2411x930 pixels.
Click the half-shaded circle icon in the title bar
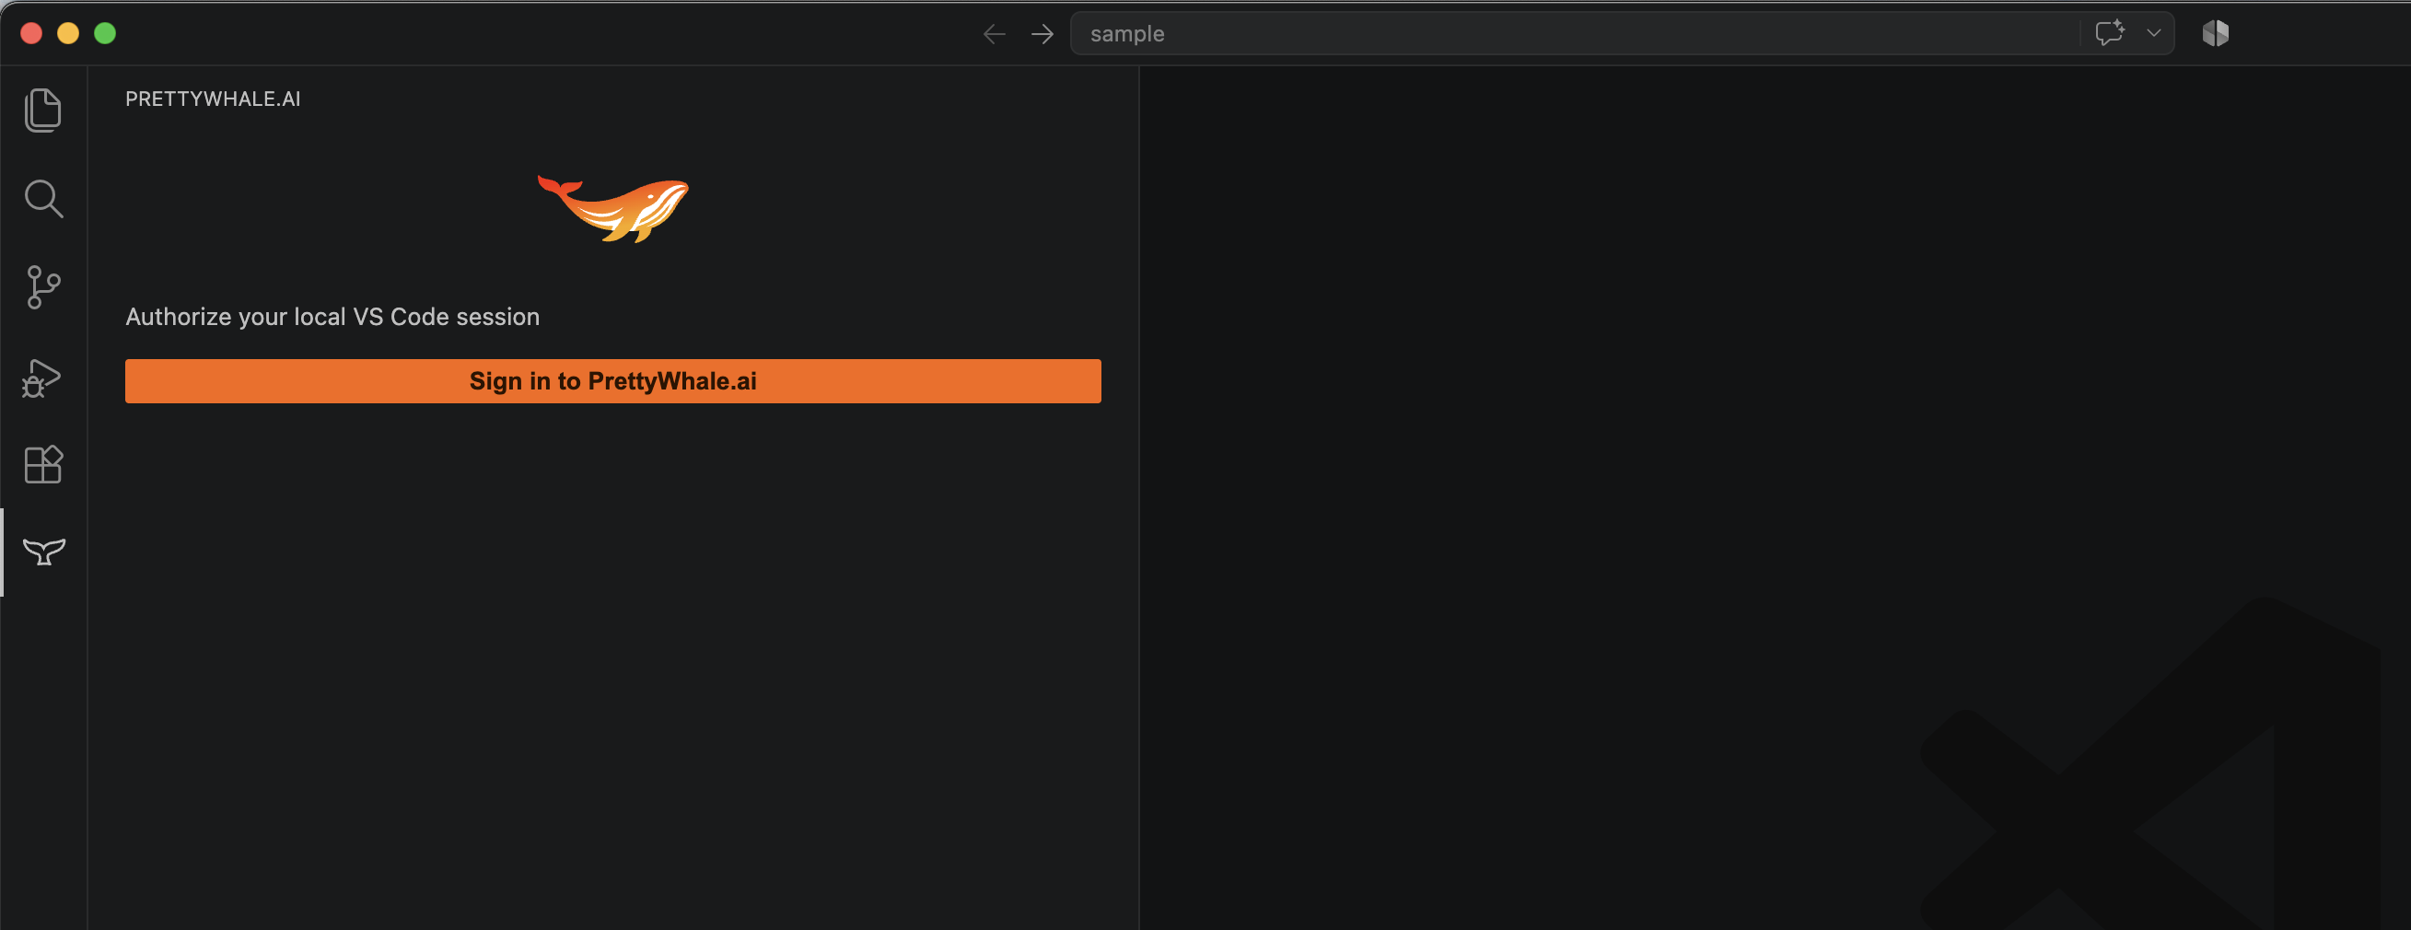click(x=2216, y=33)
